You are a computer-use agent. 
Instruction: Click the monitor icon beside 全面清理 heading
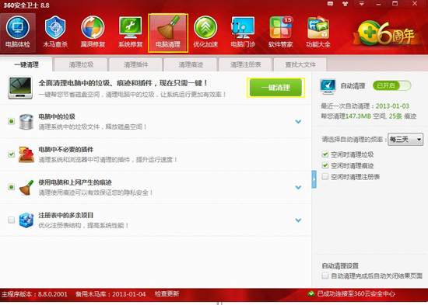pos(20,88)
